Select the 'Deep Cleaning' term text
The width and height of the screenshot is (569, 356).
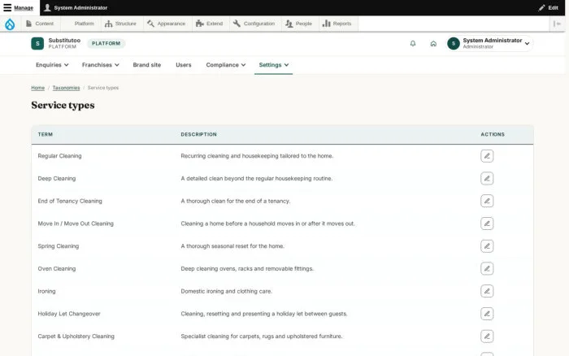[x=57, y=179]
